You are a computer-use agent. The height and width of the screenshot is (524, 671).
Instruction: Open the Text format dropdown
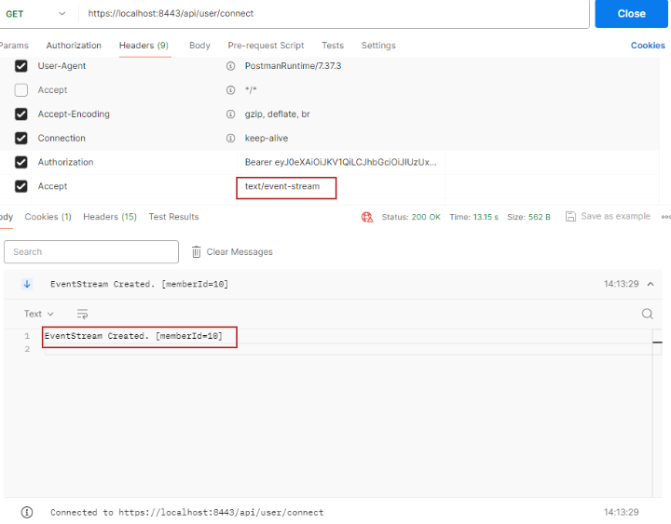coord(38,314)
